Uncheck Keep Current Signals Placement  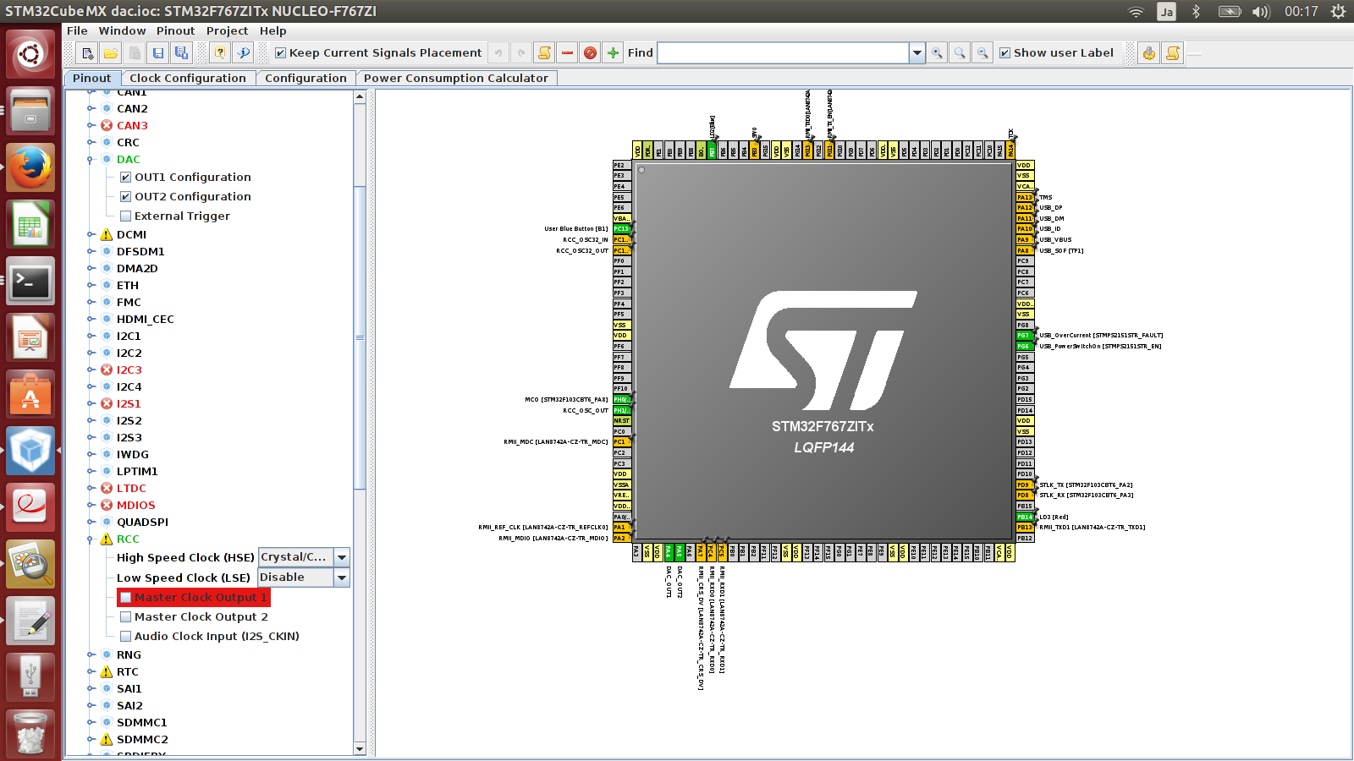tap(280, 53)
